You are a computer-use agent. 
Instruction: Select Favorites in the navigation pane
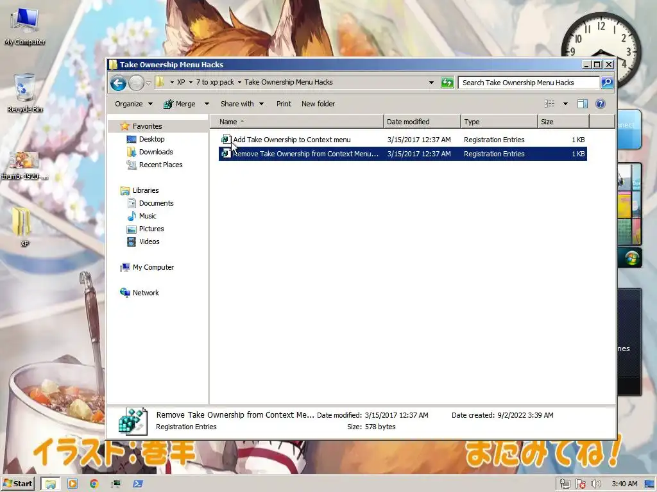click(x=147, y=126)
